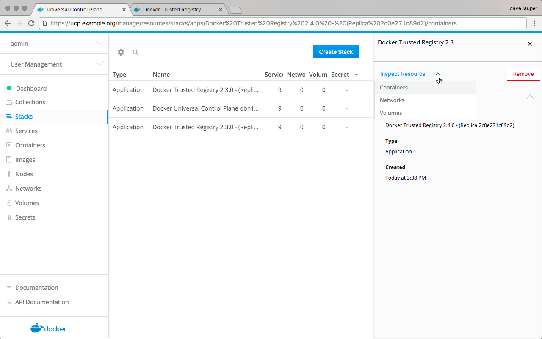Select Containers from Inspect Resource list

tap(394, 87)
